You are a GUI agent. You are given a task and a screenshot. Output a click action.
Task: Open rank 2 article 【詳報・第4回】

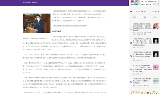click(142, 42)
